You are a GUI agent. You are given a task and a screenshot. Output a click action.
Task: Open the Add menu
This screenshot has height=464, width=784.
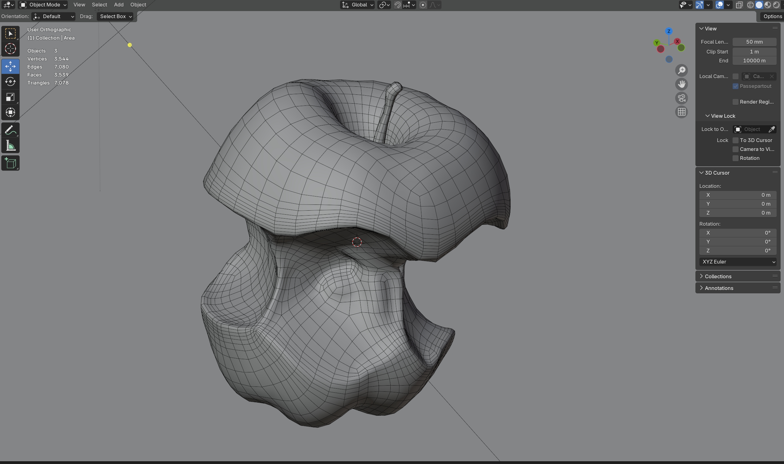118,5
